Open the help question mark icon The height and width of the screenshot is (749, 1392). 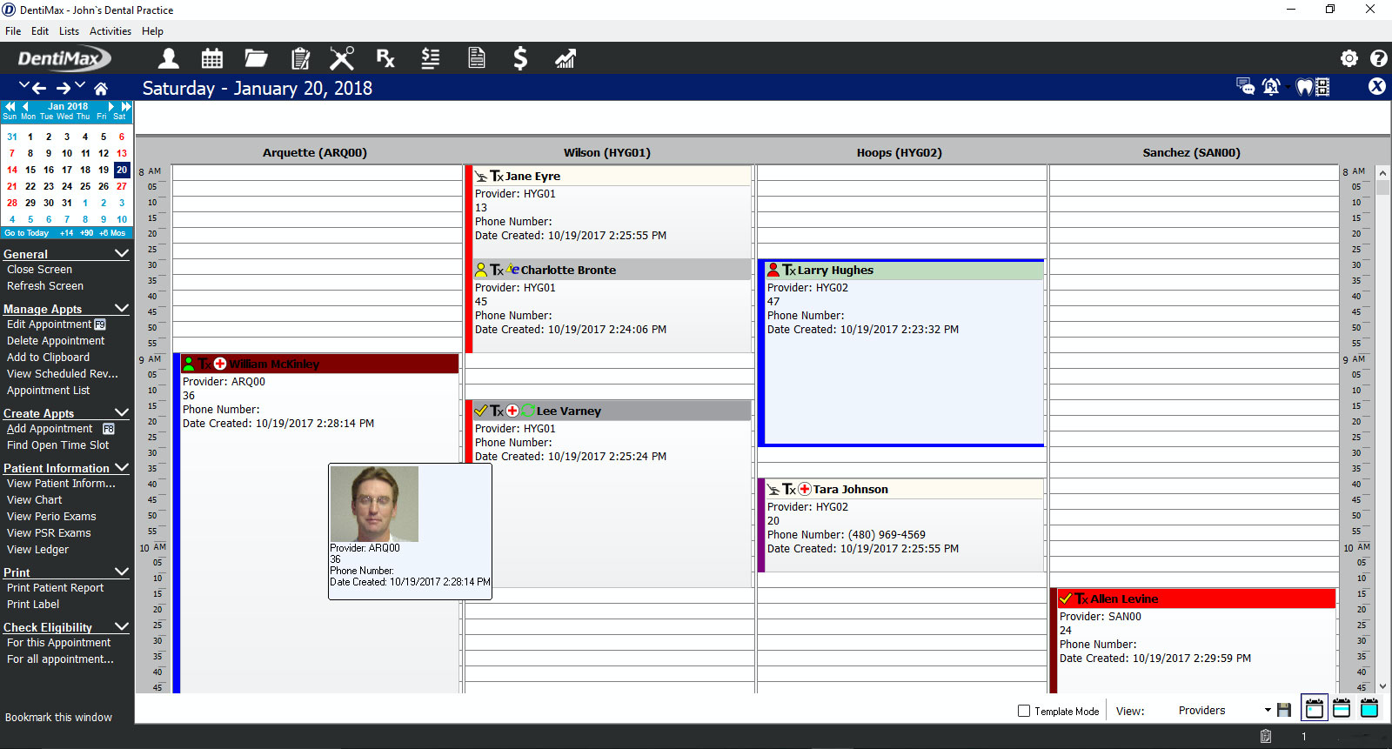coord(1379,58)
